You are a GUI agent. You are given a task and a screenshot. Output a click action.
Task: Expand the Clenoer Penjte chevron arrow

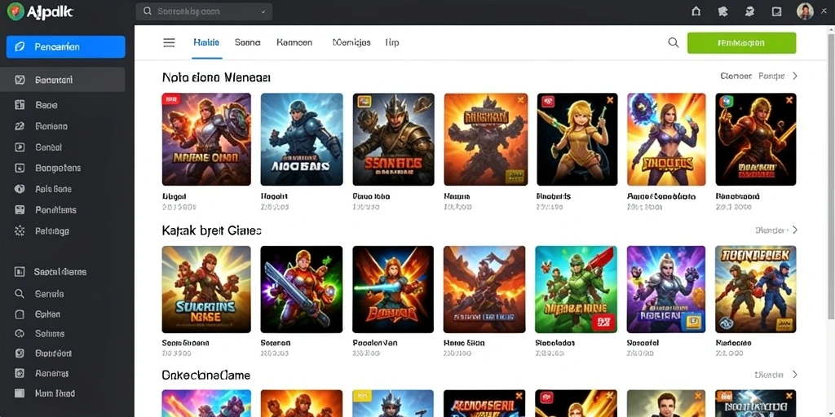click(x=795, y=76)
